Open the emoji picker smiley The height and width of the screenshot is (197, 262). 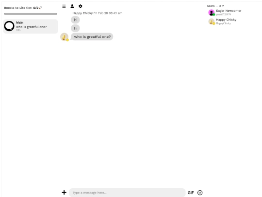tap(200, 193)
